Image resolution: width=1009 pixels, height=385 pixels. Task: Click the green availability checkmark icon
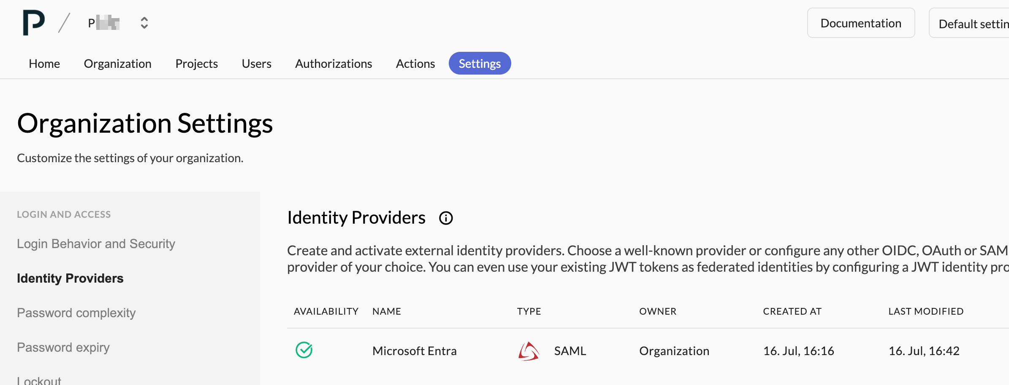click(304, 350)
